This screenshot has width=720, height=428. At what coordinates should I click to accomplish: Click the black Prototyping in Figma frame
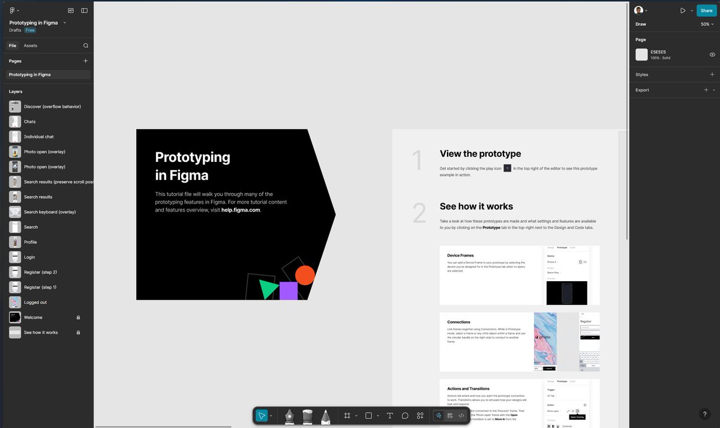coord(235,215)
